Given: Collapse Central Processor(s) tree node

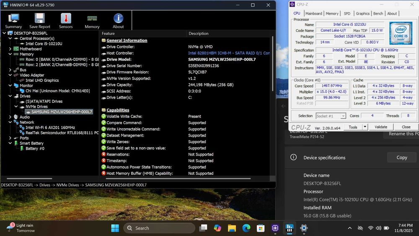Looking at the screenshot, I should point(10,39).
